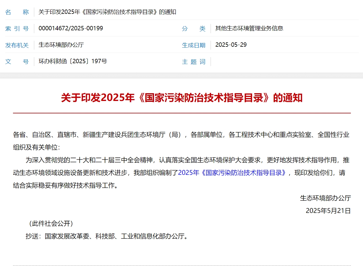Click the line 组织及有关单位：
363x266 pixels.
[x=36, y=147]
